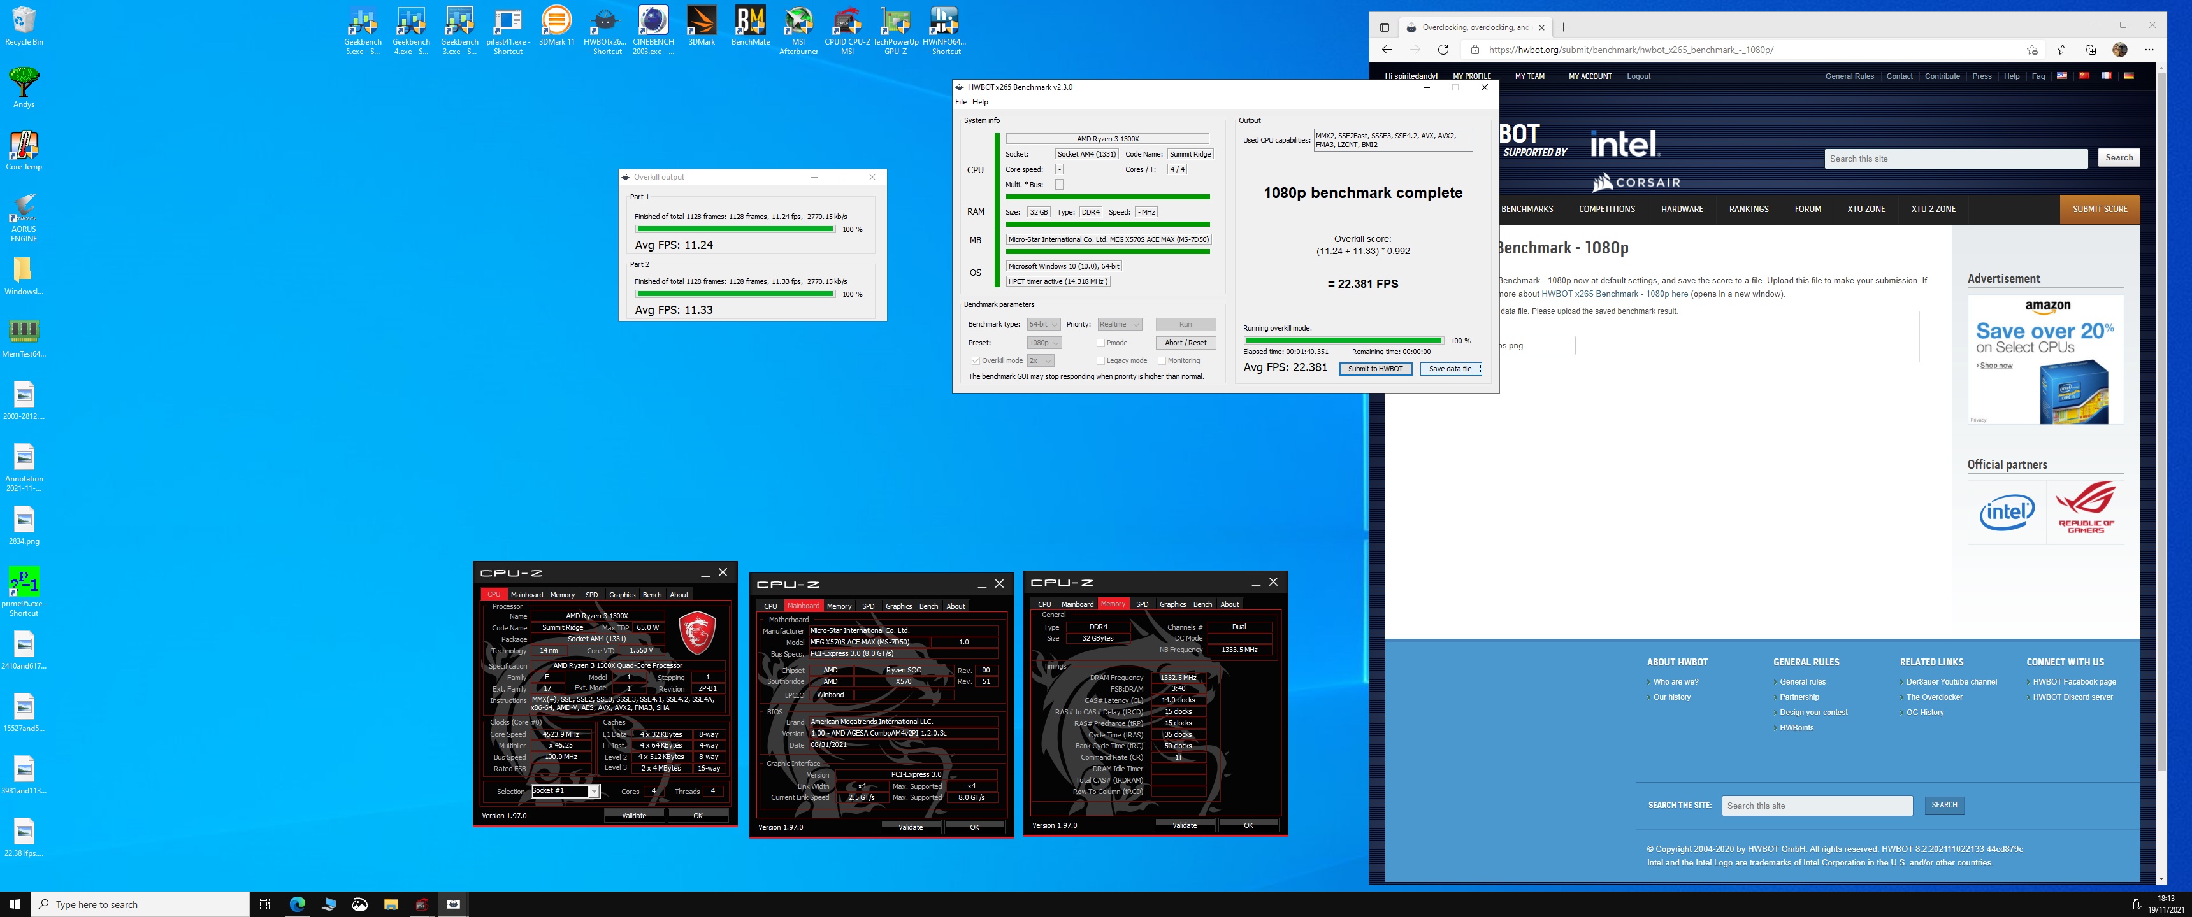Click Validate in CPU-Z CPU window
The image size is (2192, 917).
tap(634, 816)
